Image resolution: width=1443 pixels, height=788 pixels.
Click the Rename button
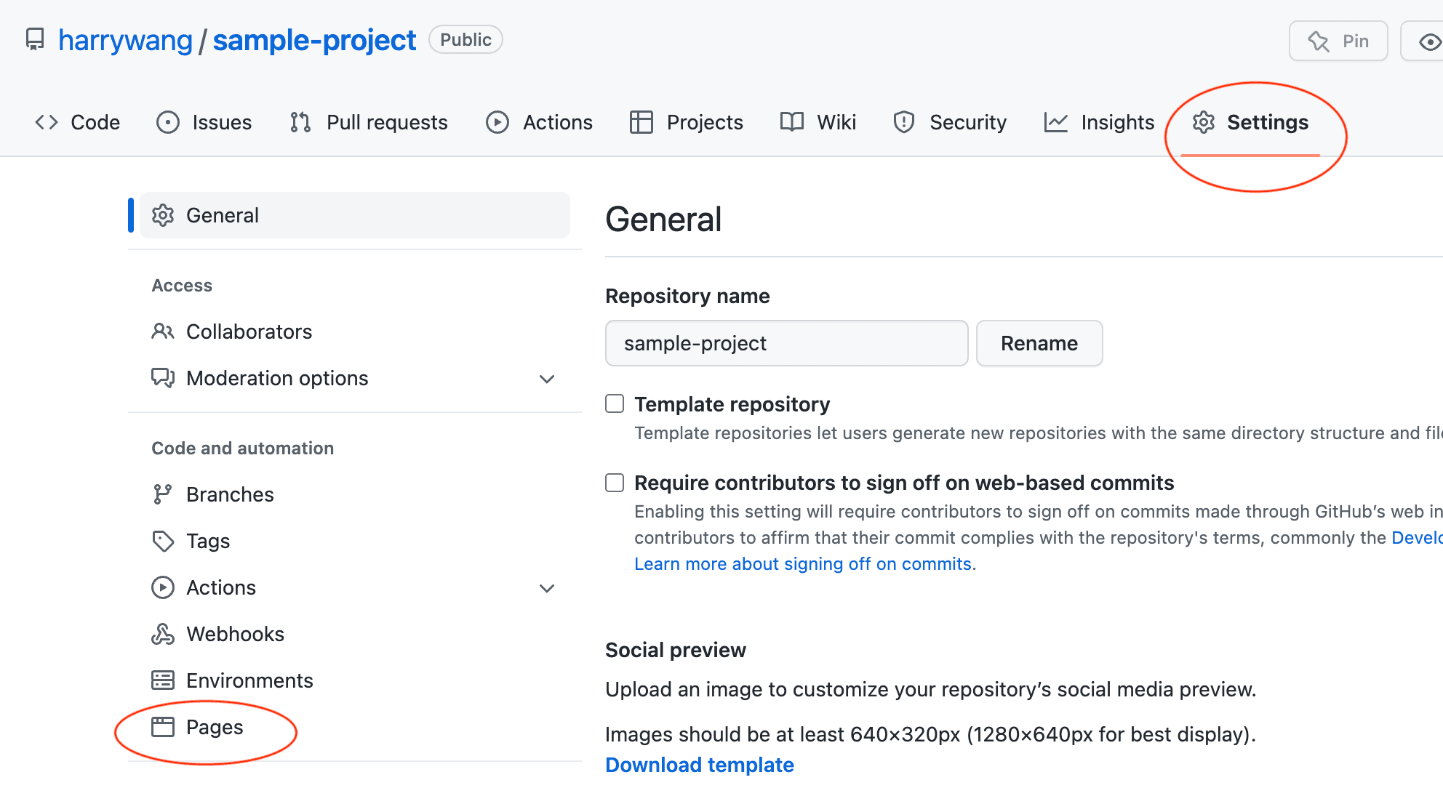[1039, 343]
